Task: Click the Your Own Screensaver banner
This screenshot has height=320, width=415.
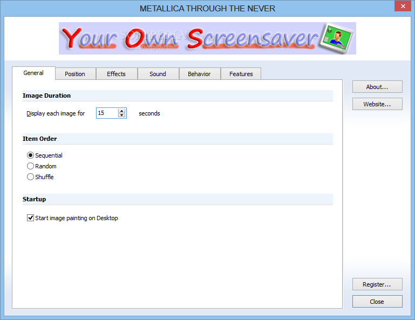Action: (x=207, y=38)
